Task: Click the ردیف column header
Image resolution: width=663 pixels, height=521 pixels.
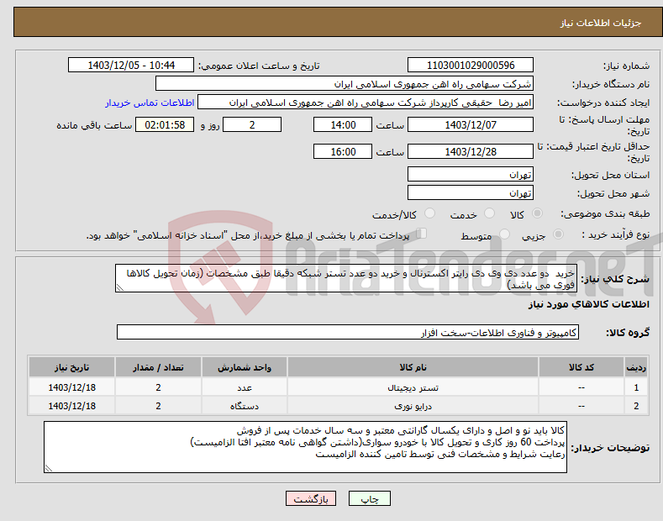Action: tap(636, 367)
